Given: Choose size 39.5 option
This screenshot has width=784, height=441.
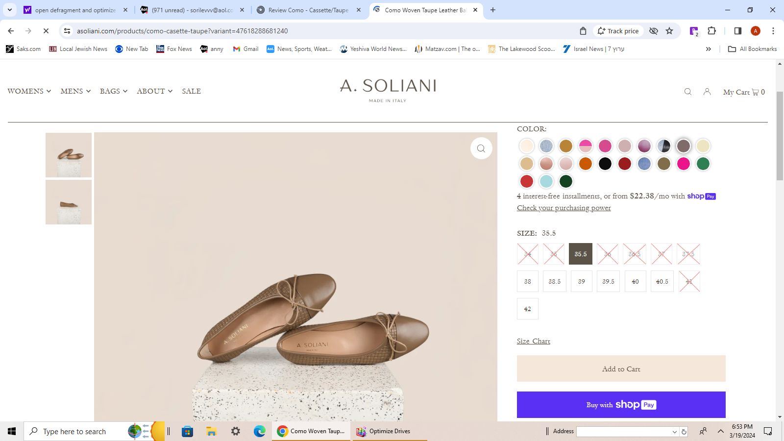Looking at the screenshot, I should click(x=608, y=282).
